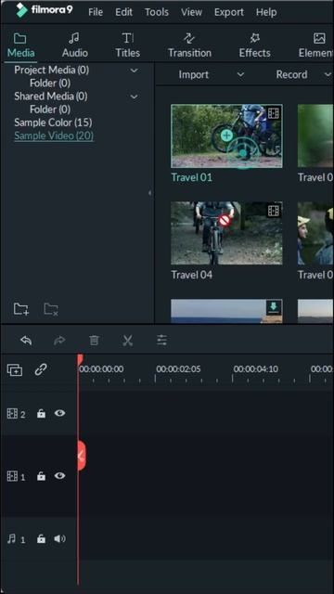
Task: Click the add new folder icon
Action: 21,309
